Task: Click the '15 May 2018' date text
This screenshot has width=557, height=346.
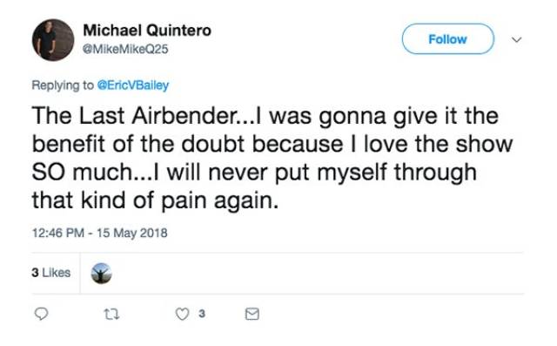Action: [131, 233]
